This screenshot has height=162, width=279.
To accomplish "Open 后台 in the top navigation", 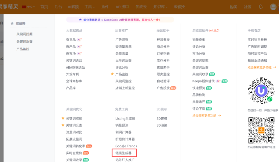I will pos(58,7).
